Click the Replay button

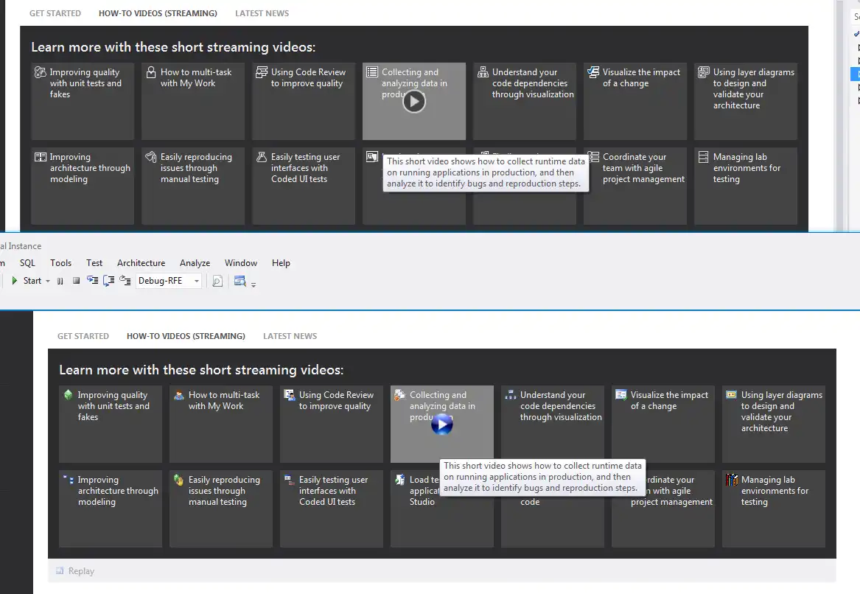[75, 571]
